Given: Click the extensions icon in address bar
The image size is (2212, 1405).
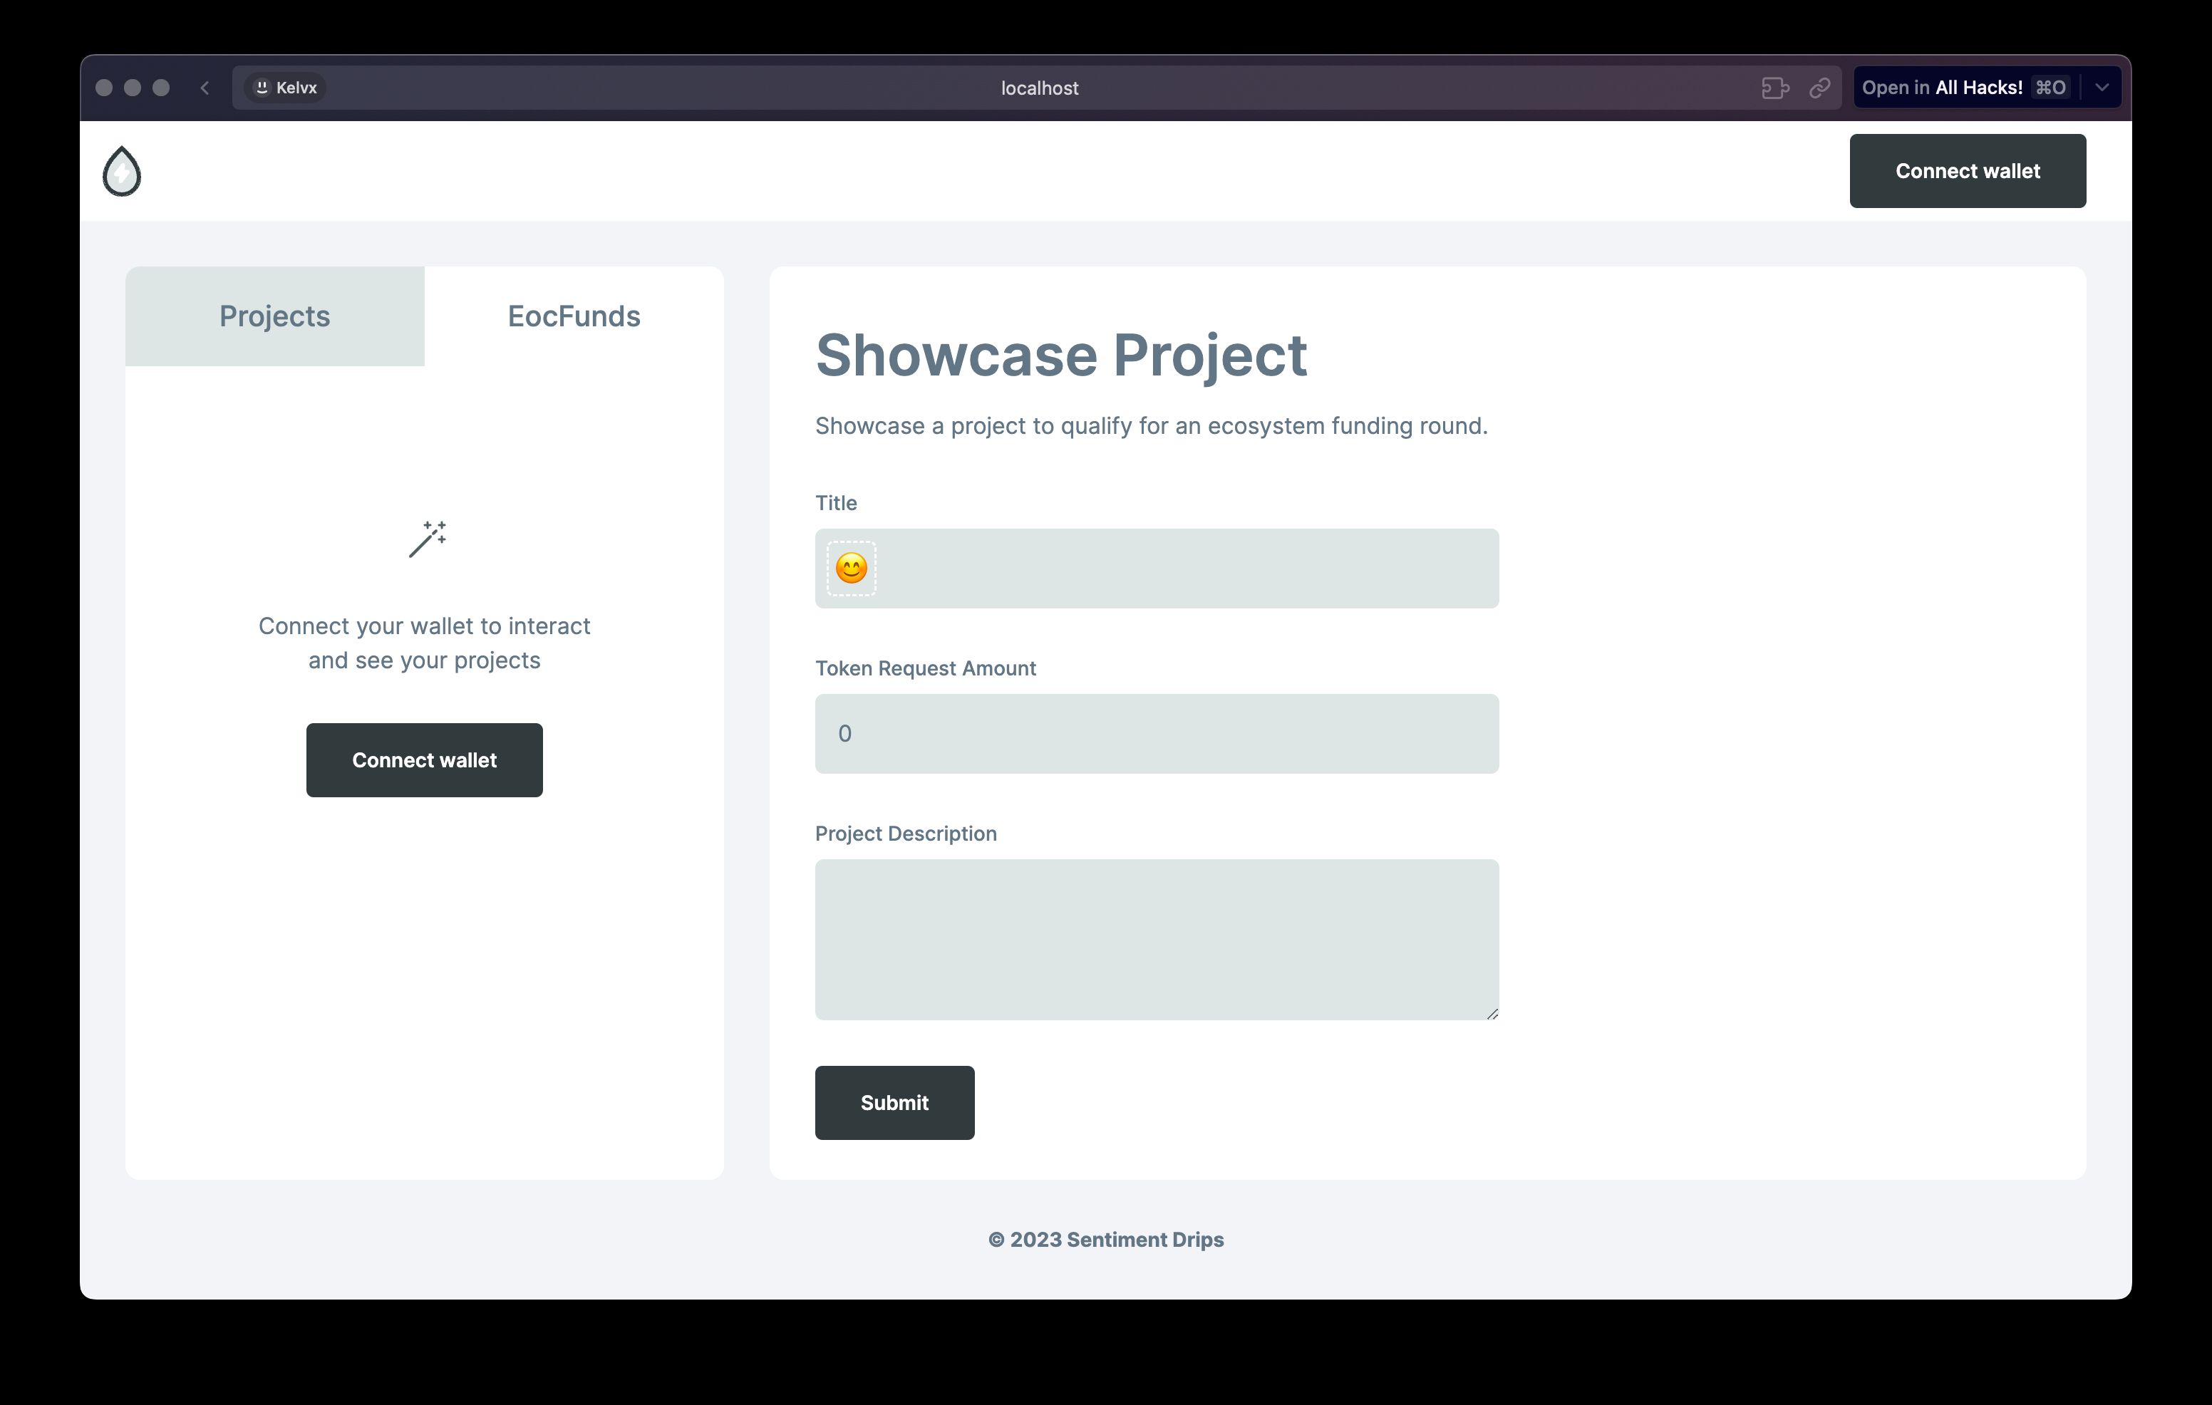Looking at the screenshot, I should coord(1774,88).
